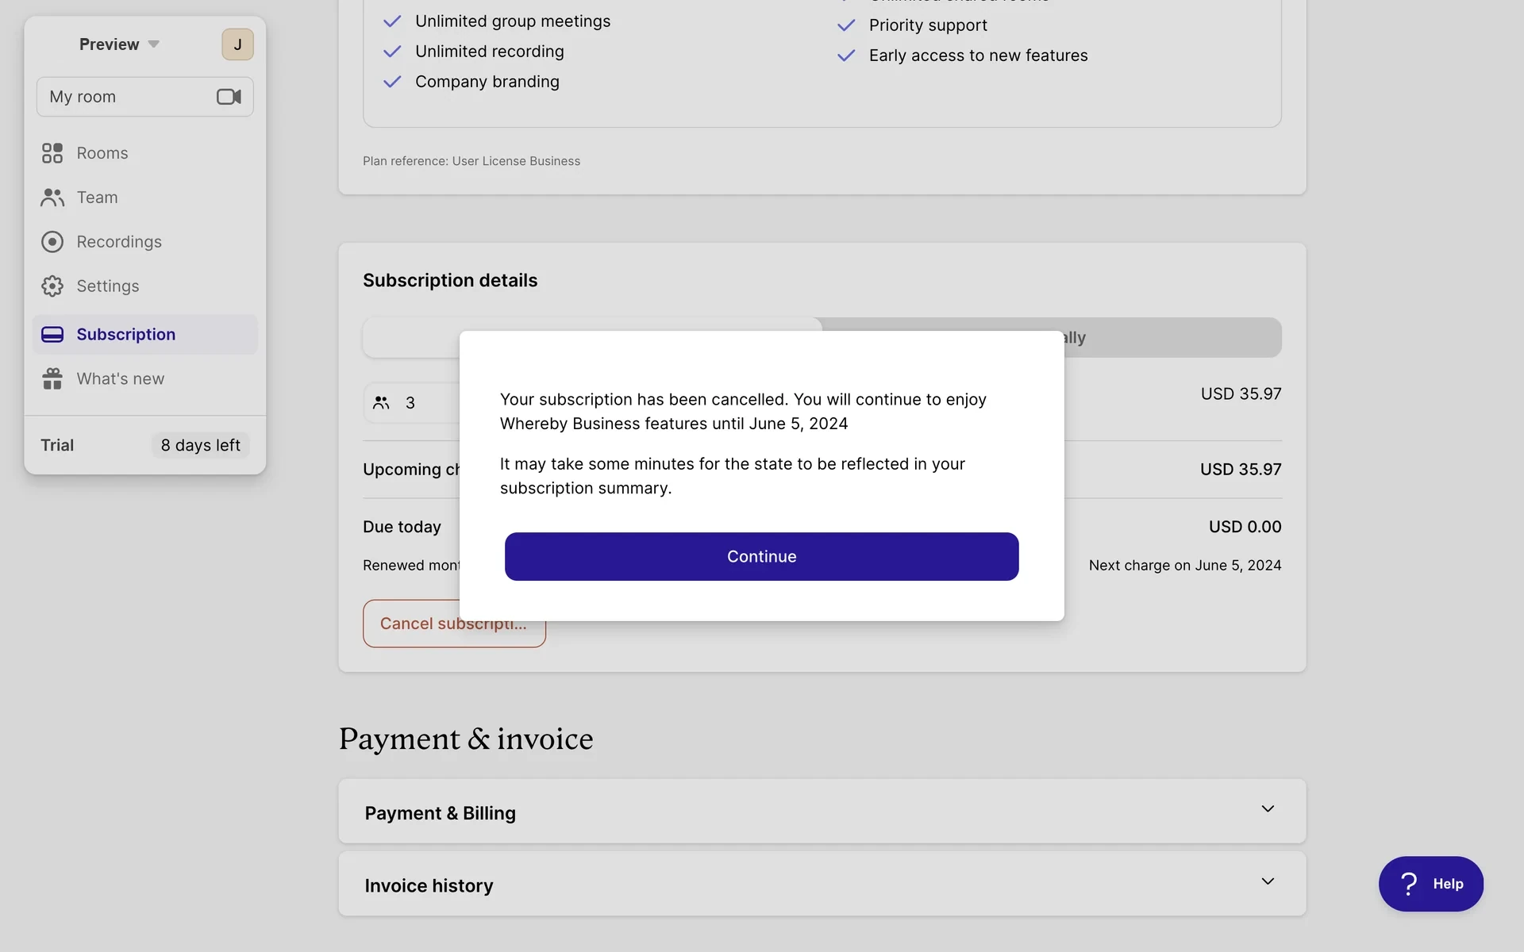
Task: Click the Unlimited recording checkmark
Action: [x=392, y=52]
